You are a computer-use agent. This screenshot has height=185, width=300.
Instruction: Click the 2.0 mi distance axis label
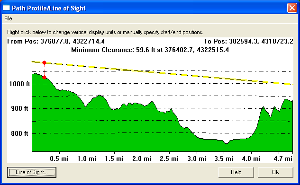click(x=142, y=159)
